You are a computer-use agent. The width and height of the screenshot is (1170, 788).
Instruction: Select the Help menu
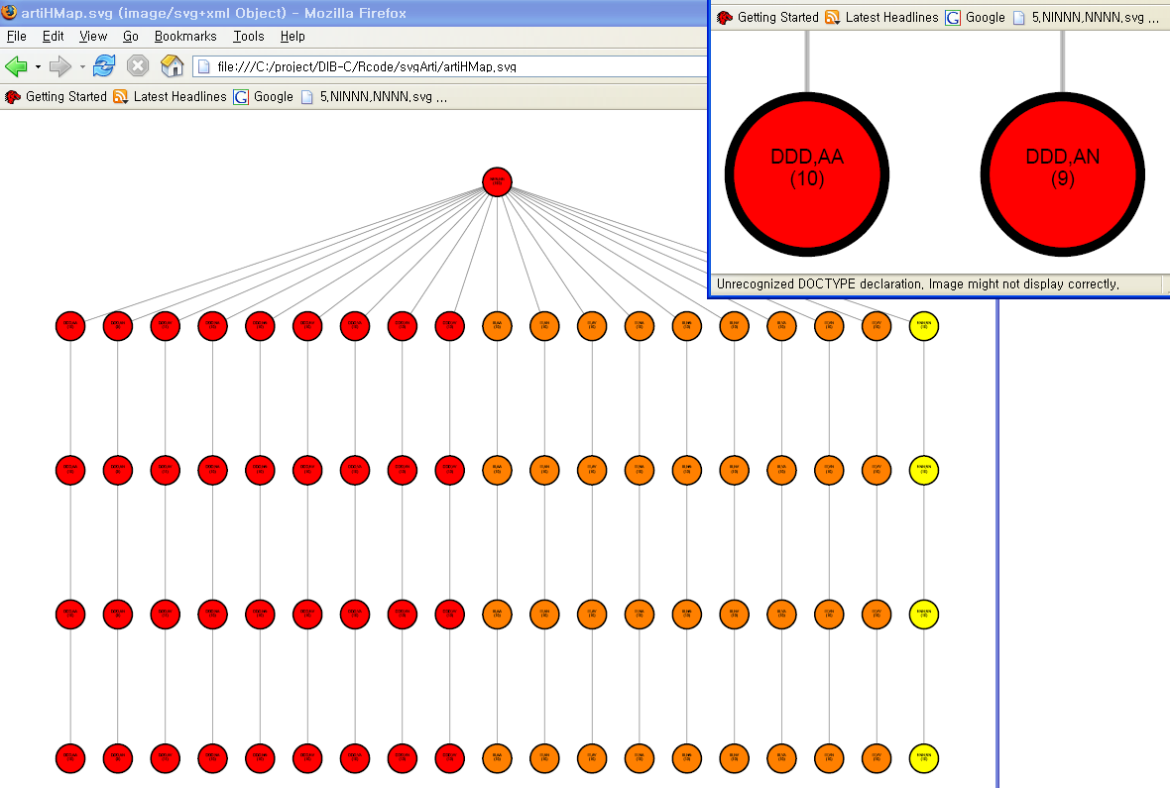click(x=292, y=36)
